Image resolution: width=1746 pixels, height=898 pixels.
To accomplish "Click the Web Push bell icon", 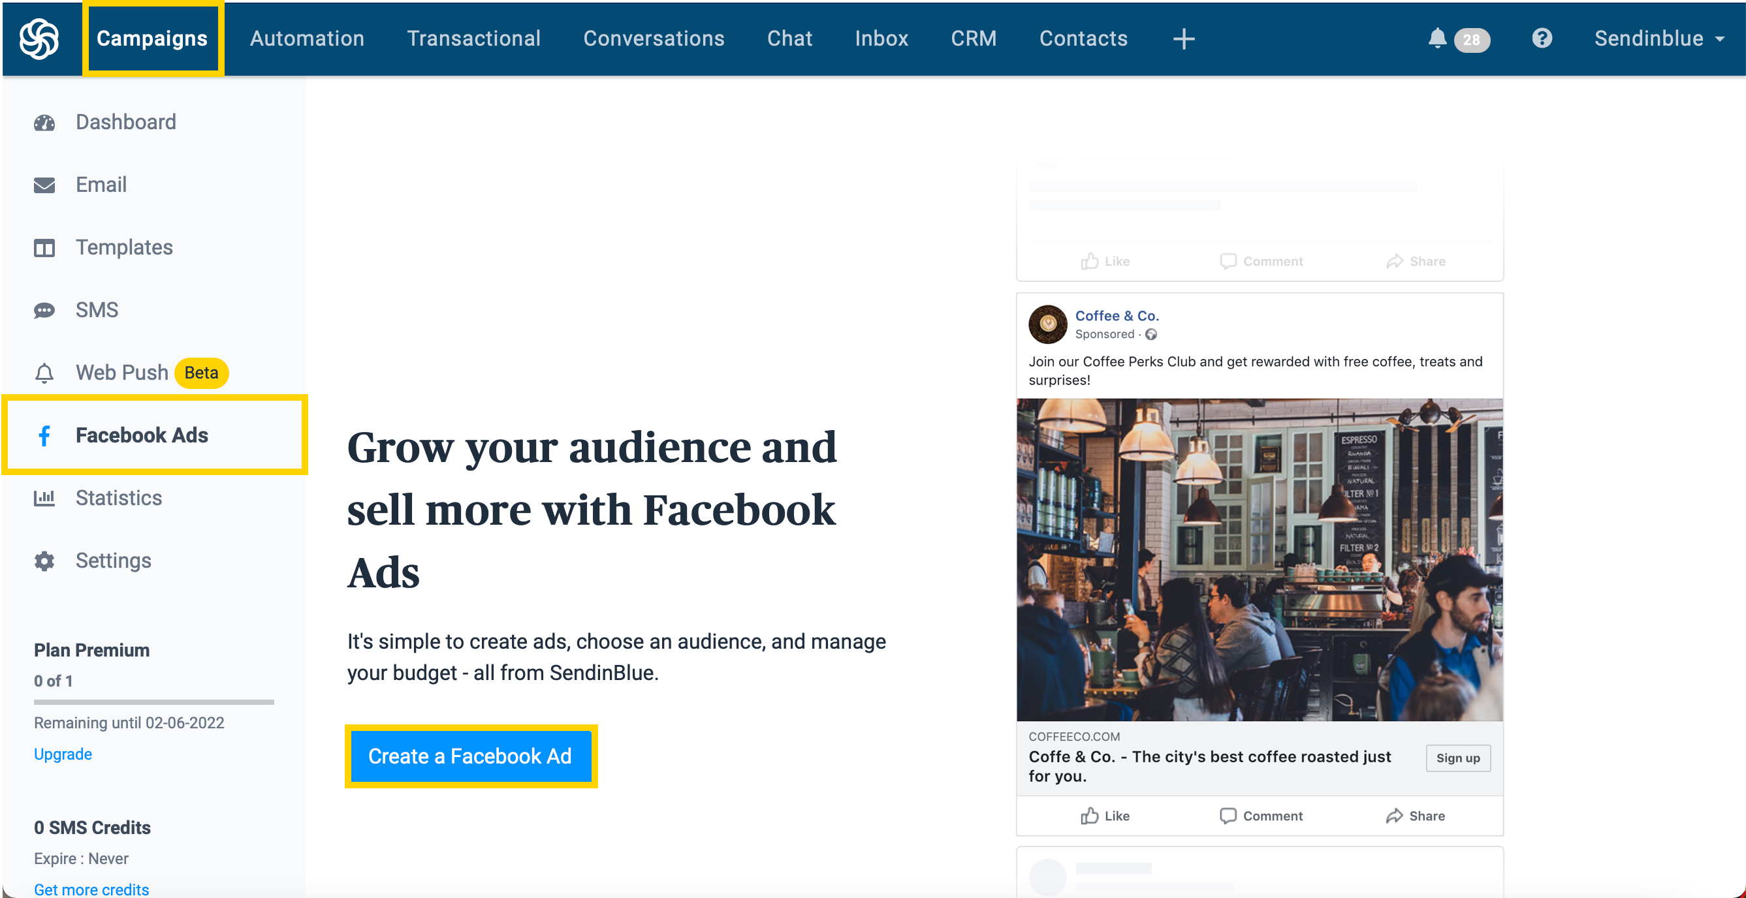I will tap(44, 373).
